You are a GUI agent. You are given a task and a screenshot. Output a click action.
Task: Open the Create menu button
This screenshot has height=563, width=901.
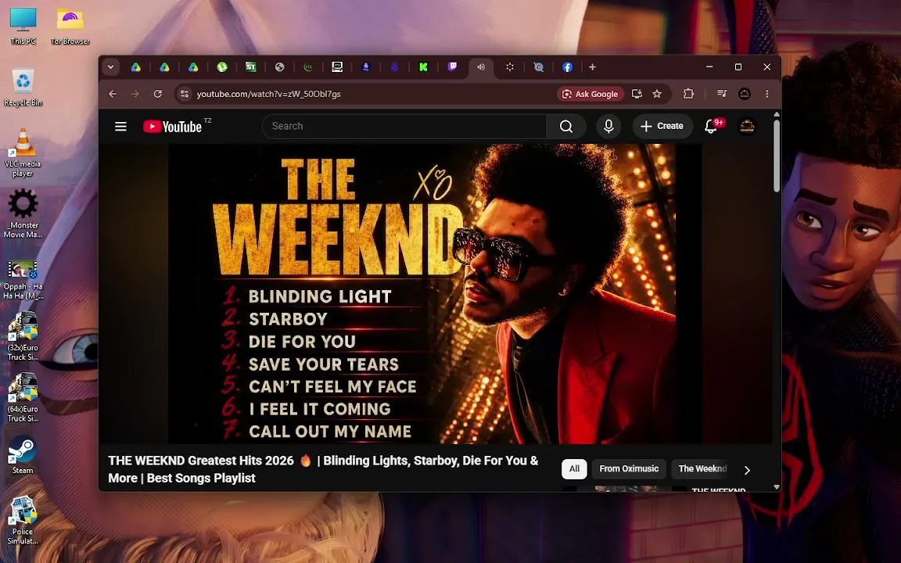(x=662, y=127)
